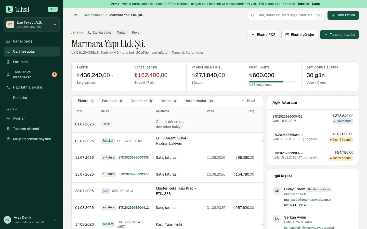This screenshot has width=367, height=229.
Task: Click the Tahsilat kaydet button
Action: (x=339, y=35)
